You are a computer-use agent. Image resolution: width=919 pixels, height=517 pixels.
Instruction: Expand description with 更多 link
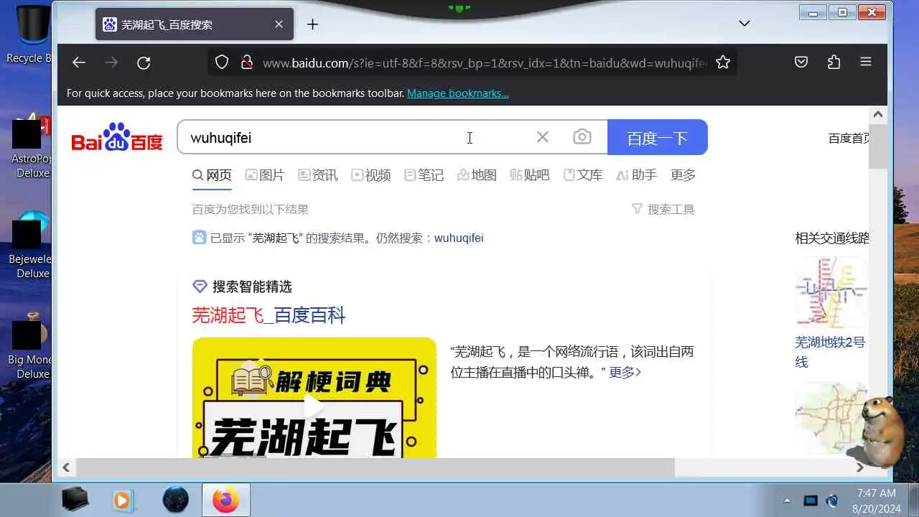tap(625, 372)
